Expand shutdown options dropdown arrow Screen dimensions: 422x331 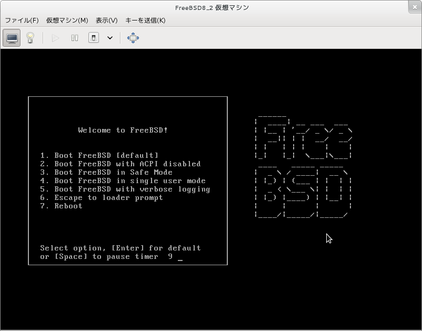pyautogui.click(x=110, y=38)
